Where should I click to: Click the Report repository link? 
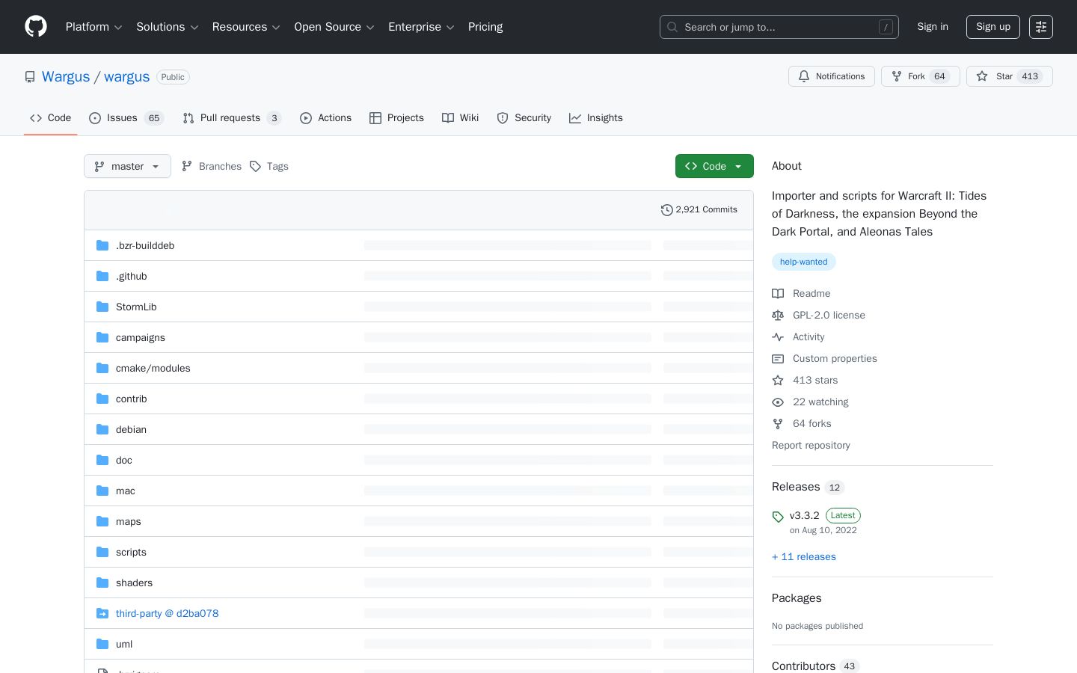click(x=811, y=446)
